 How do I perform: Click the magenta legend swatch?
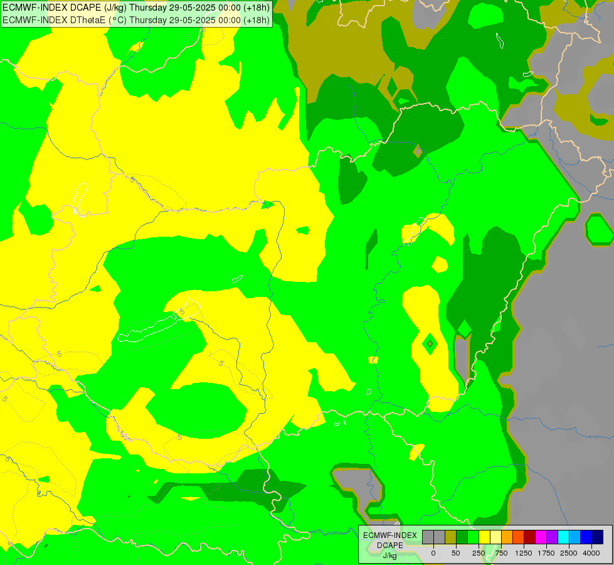pyautogui.click(x=541, y=537)
